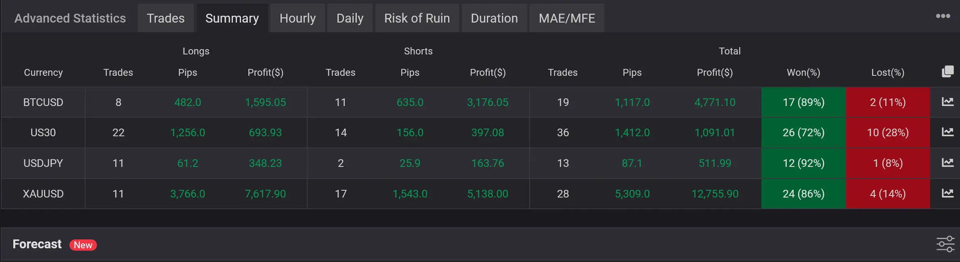Click XAUUSD total profit 12,755.90
960x262 pixels.
[715, 194]
